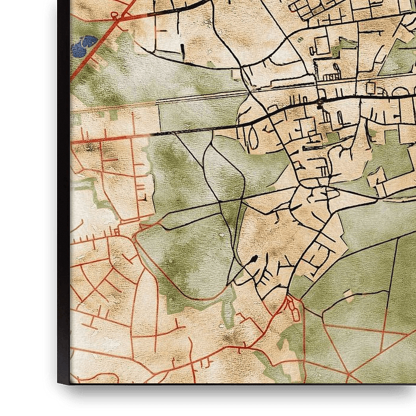Click the black dot junction on the main road
The image size is (416, 416).
(320, 105)
